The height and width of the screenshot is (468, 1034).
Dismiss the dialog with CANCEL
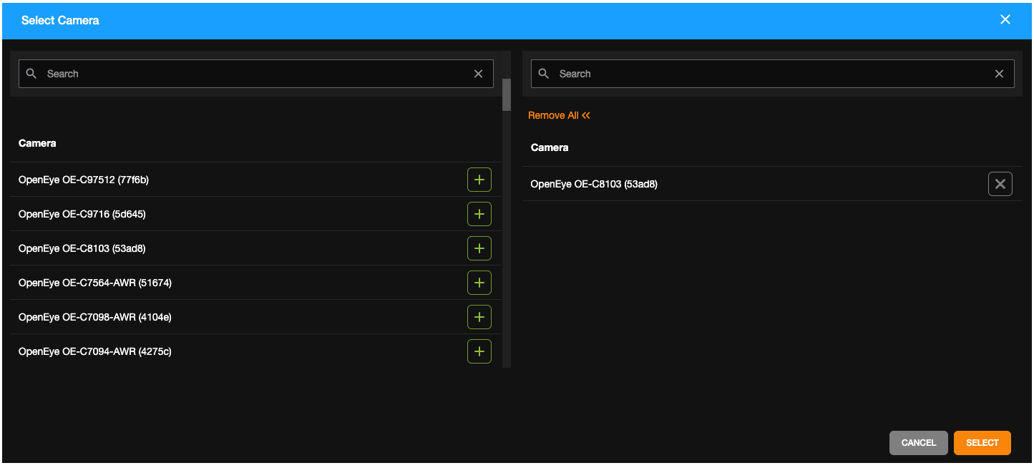[x=918, y=442]
